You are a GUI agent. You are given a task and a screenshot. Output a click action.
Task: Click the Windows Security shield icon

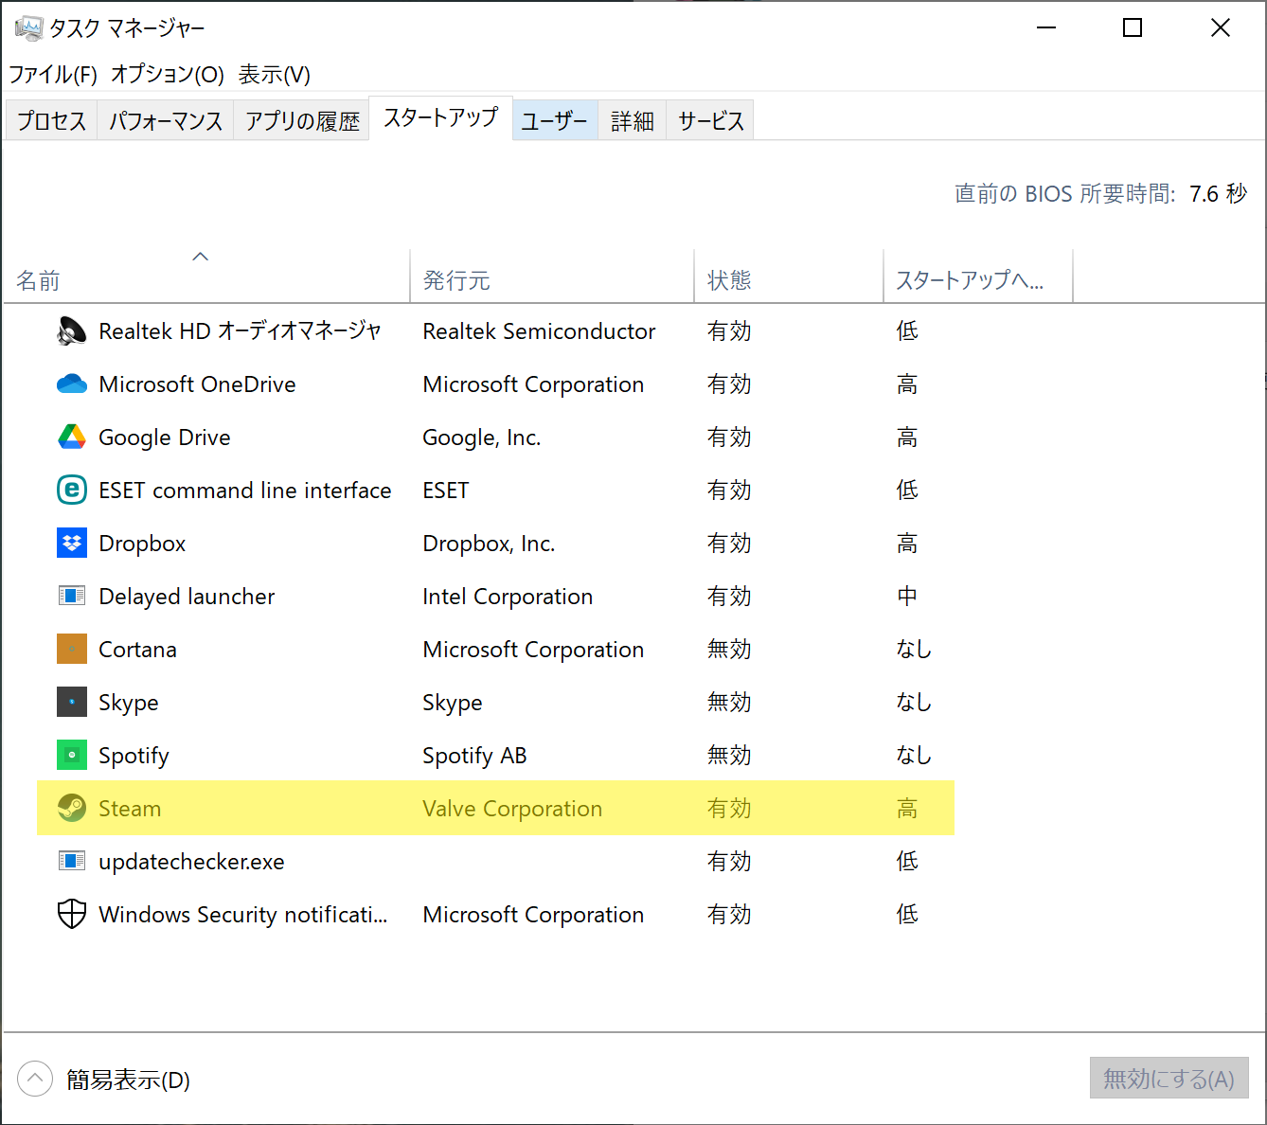[72, 914]
